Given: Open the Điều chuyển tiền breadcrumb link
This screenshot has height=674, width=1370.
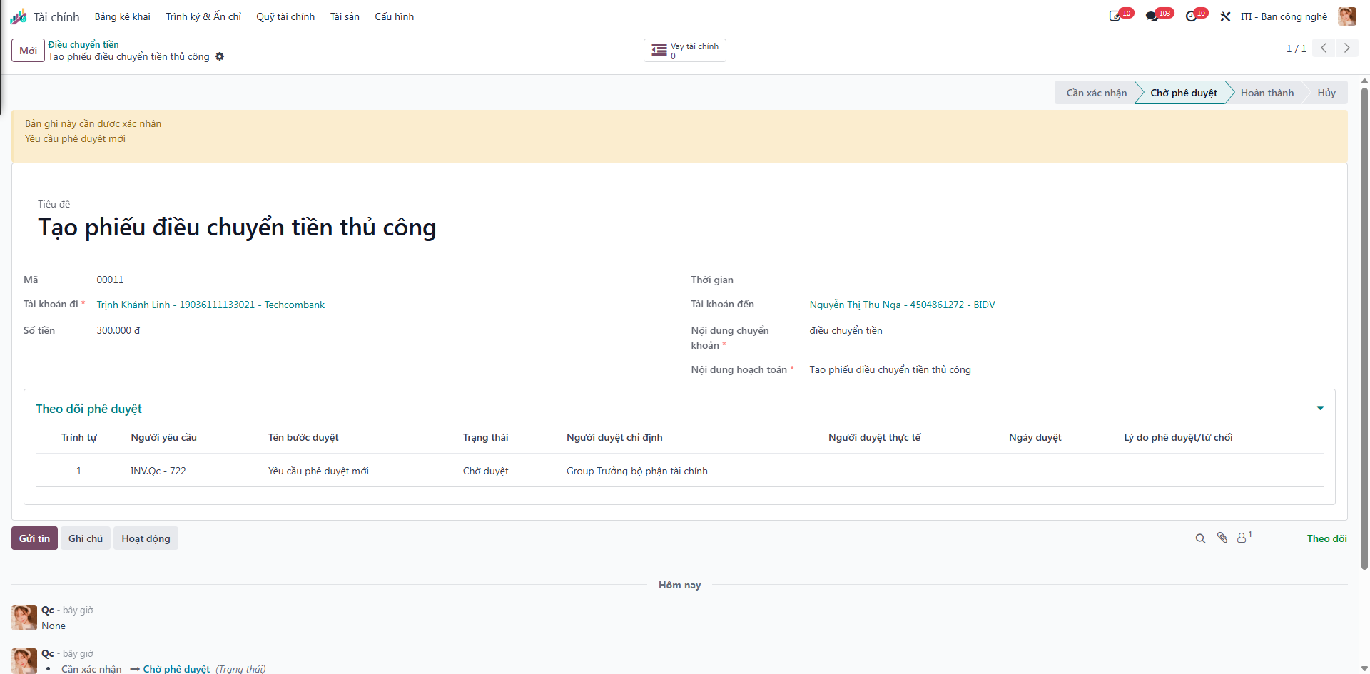Looking at the screenshot, I should point(83,44).
